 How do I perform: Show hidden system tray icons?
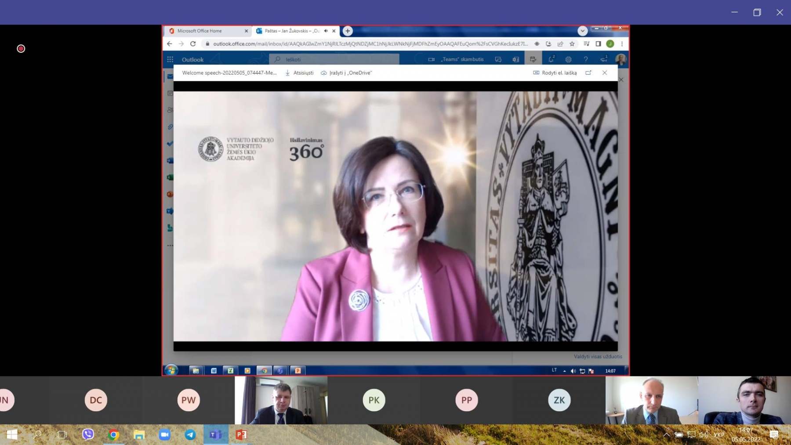click(666, 435)
